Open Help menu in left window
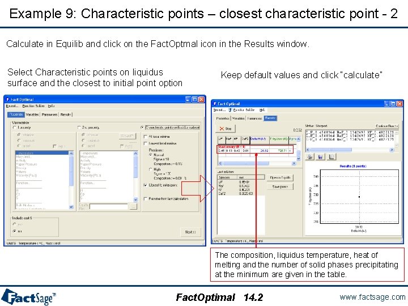Screen dimensions: 408x306 (x=51, y=106)
